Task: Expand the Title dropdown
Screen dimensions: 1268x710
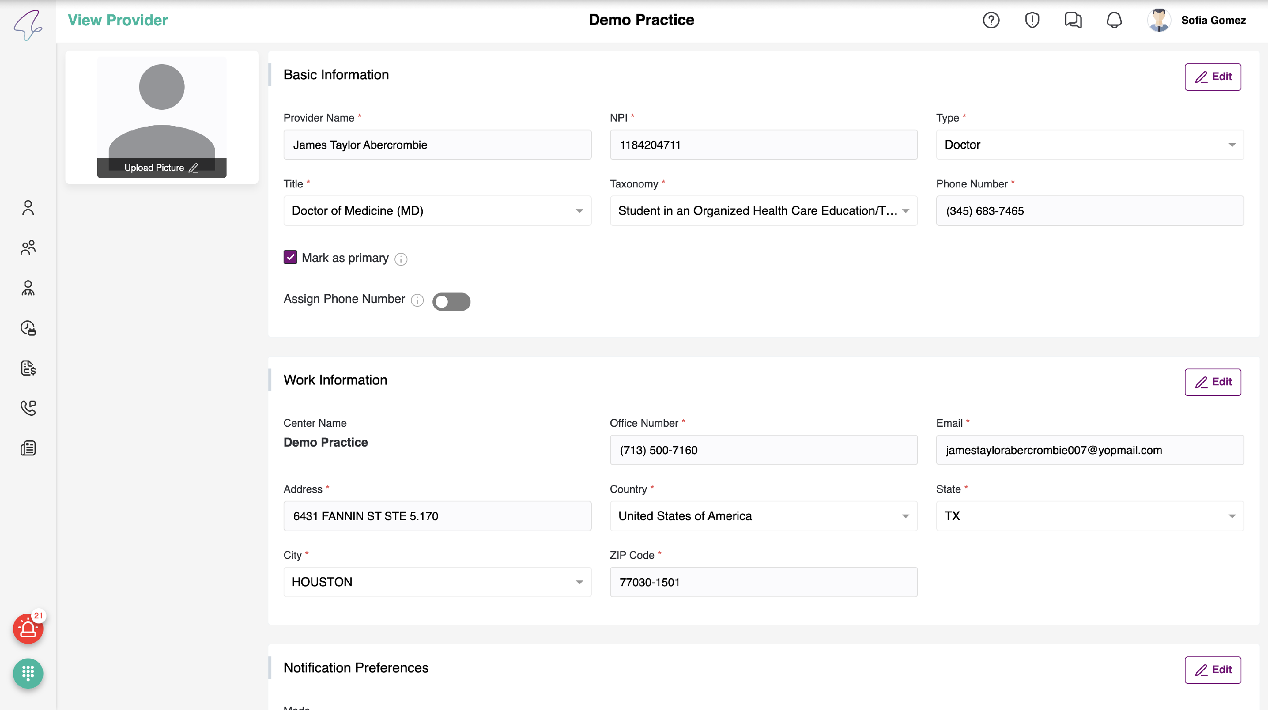Action: (437, 211)
